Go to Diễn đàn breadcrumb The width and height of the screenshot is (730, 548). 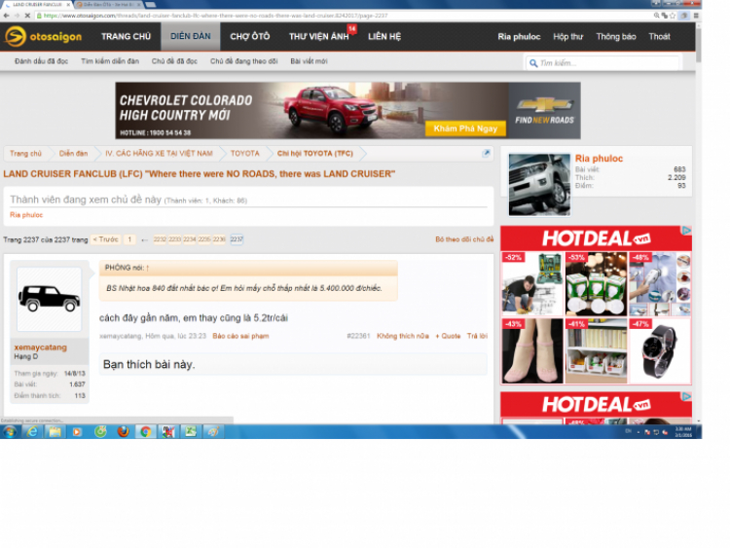73,153
